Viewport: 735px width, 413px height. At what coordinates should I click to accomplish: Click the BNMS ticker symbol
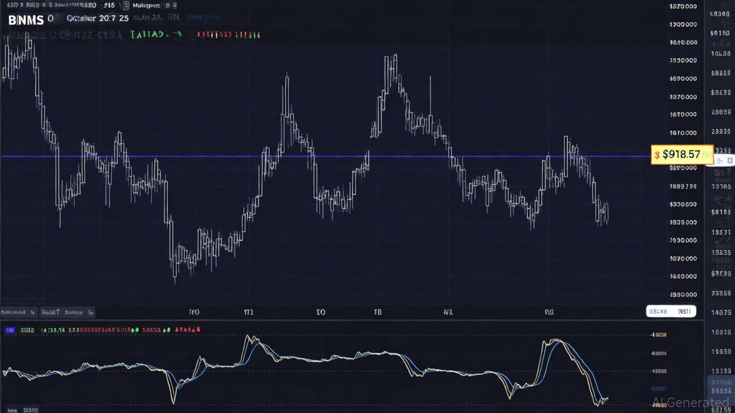26,20
